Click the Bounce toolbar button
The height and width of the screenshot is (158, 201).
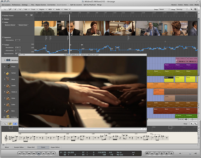174,5
